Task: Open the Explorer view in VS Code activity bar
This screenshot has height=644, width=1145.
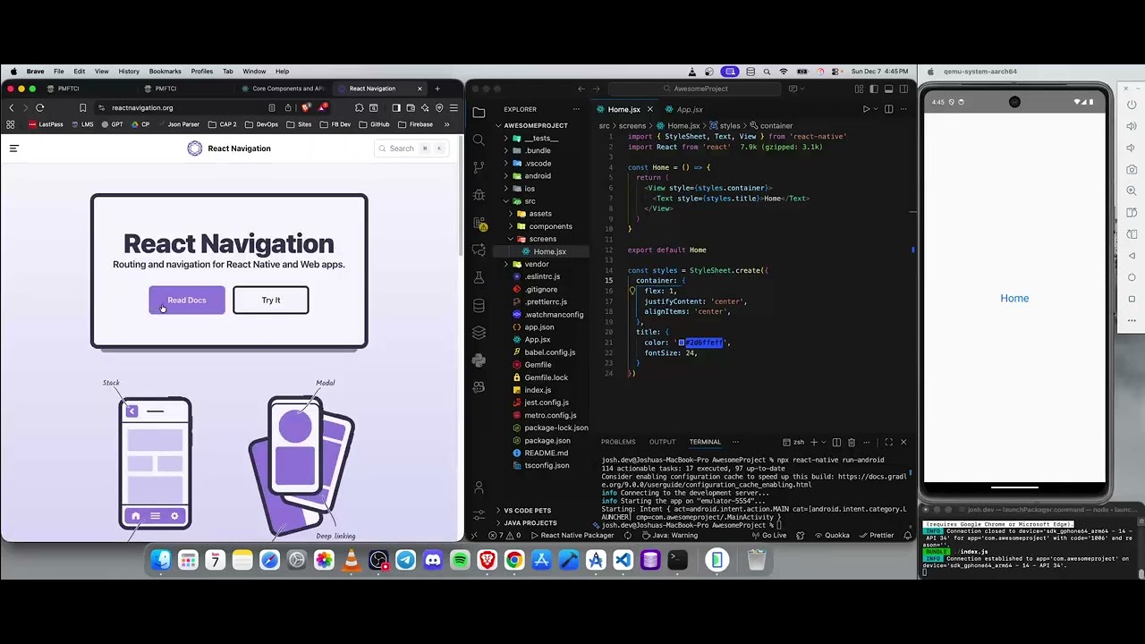Action: [x=479, y=113]
